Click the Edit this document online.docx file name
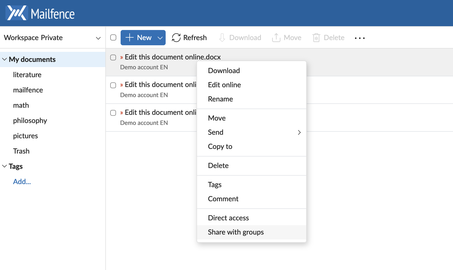 [x=173, y=57]
